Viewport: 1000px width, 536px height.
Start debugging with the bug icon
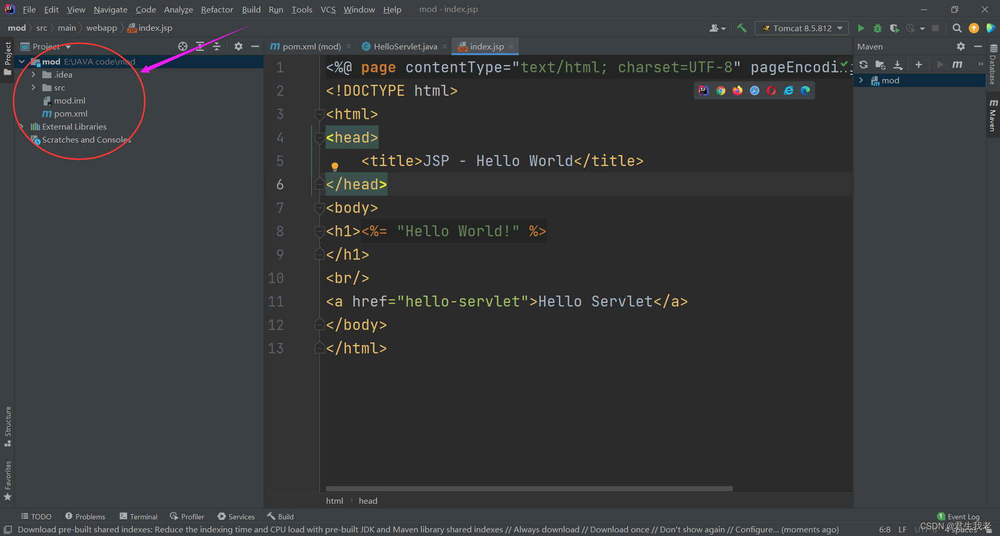point(878,28)
